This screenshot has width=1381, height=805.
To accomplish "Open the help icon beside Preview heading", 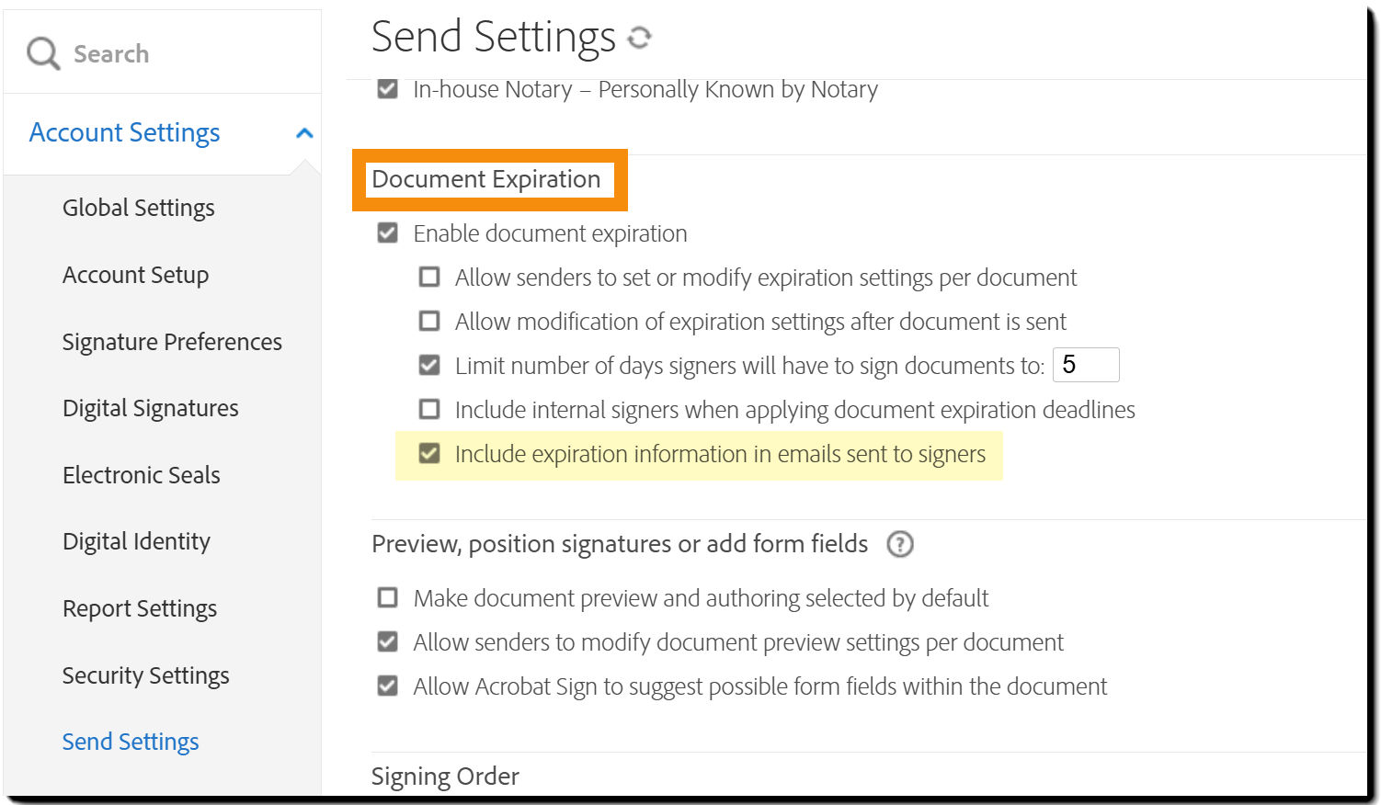I will point(900,544).
